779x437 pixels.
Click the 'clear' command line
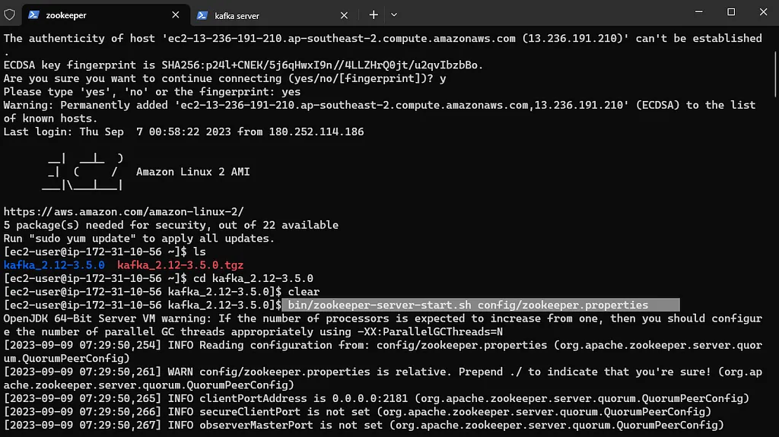(161, 292)
